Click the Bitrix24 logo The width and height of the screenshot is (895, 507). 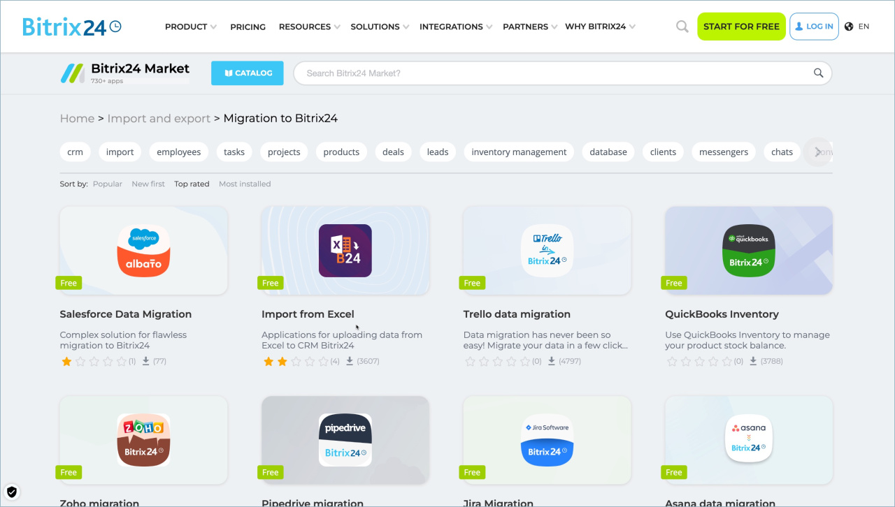pyautogui.click(x=72, y=27)
